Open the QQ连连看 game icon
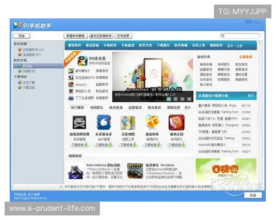The height and width of the screenshot is (220, 276). click(x=82, y=60)
